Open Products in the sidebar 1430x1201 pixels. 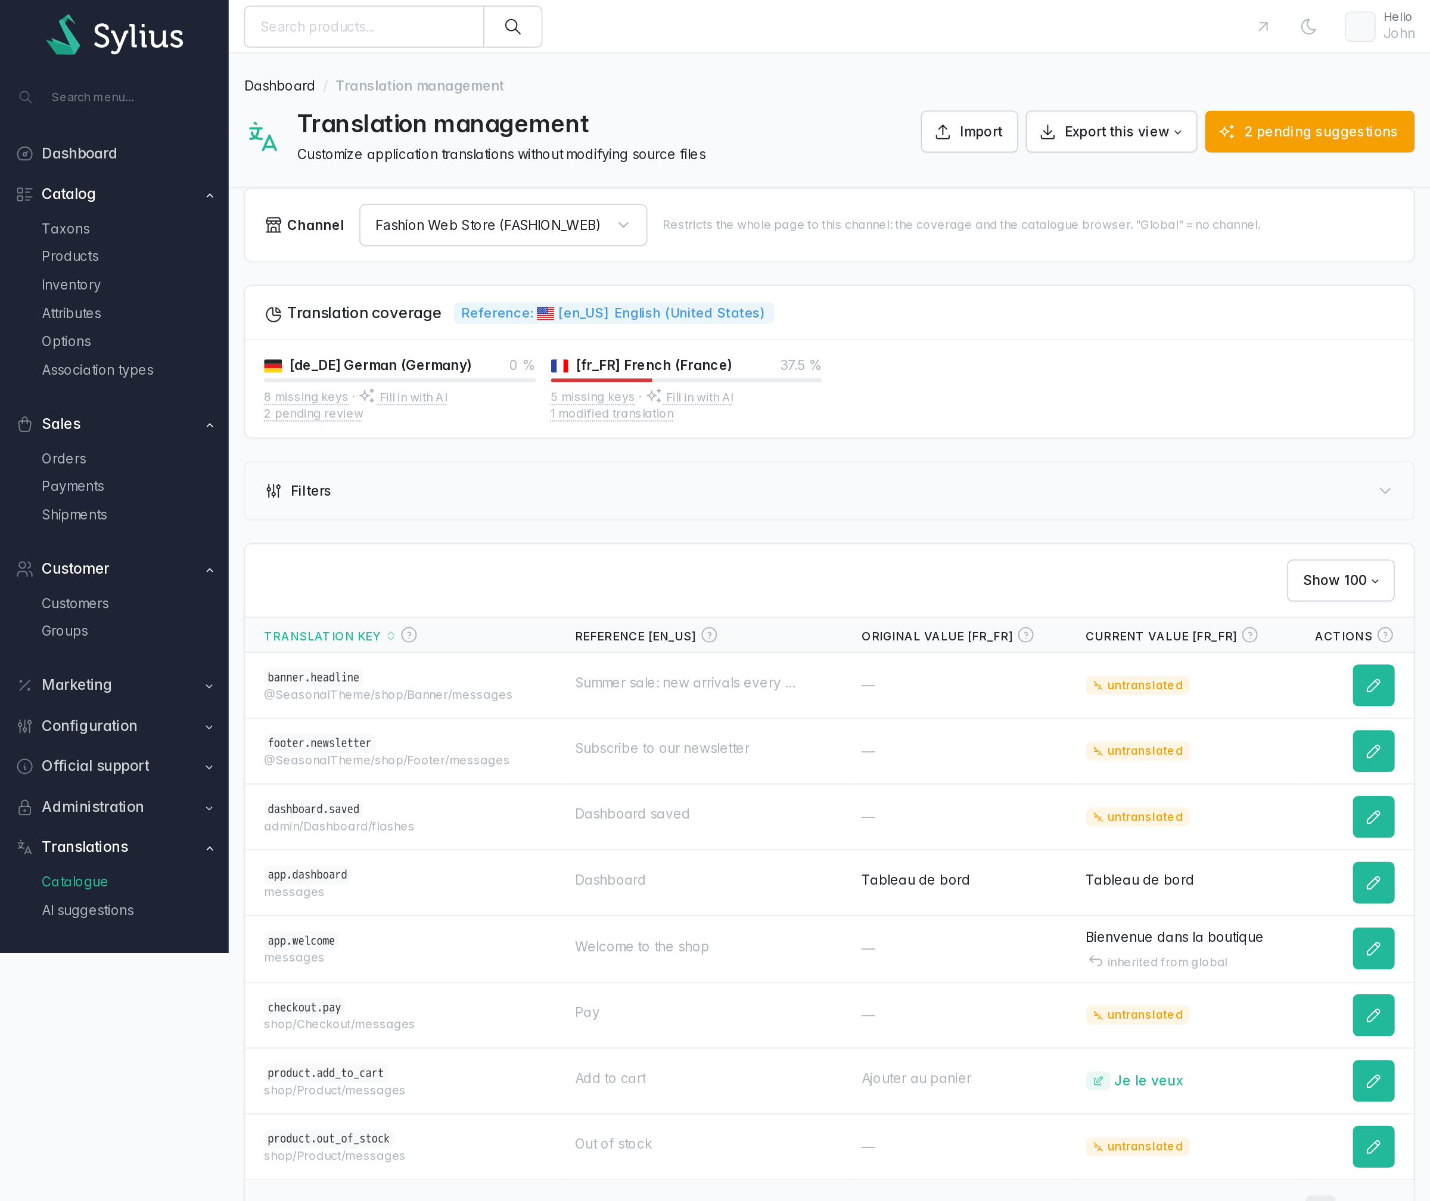click(70, 256)
